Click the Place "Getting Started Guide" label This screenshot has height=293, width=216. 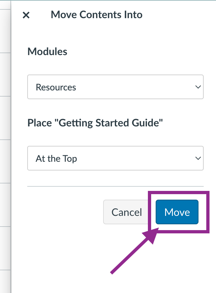[95, 123]
